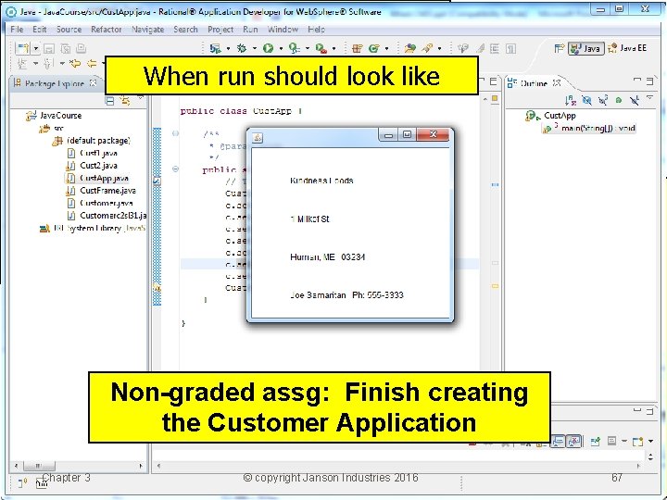Toggle Sort alphabetically in Outline view
This screenshot has width=667, height=500.
(571, 100)
